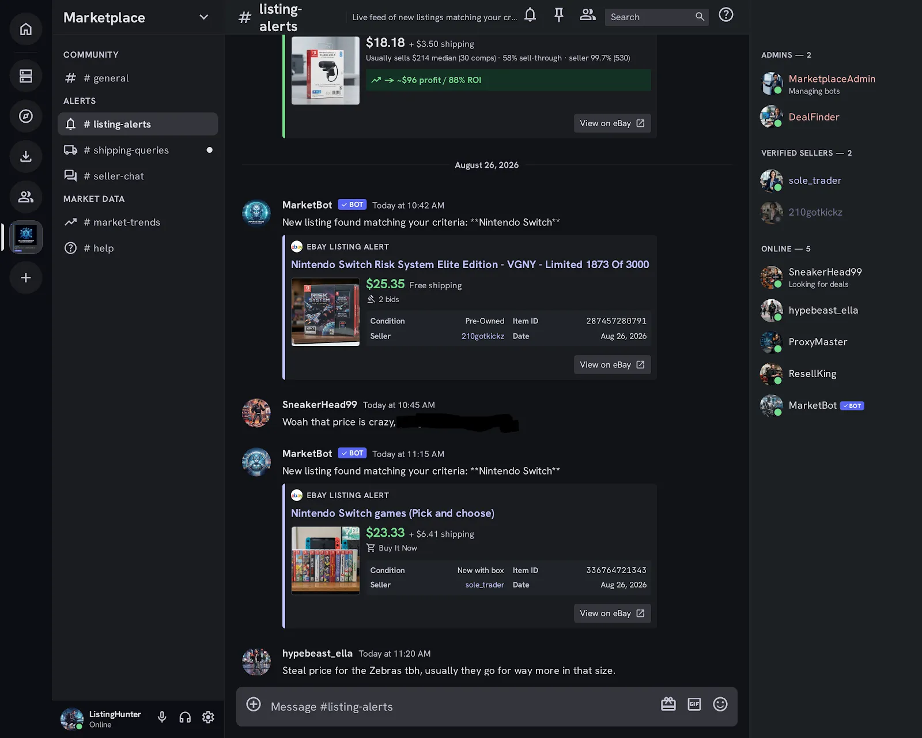Open Nintendo Switch games (Pick and choose) link

[x=392, y=513]
